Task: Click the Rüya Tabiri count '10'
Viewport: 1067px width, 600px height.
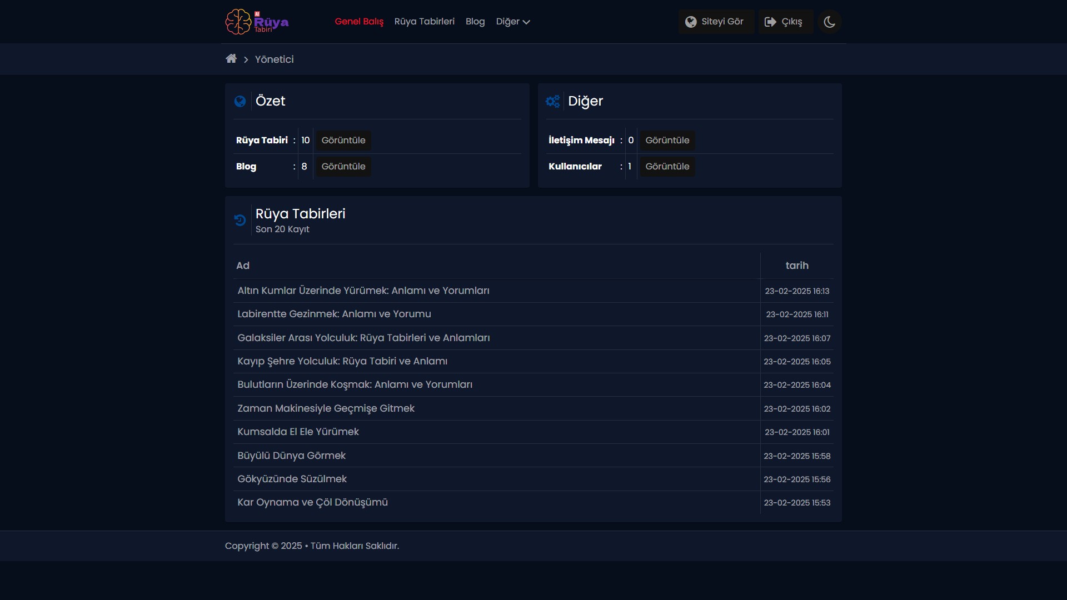Action: click(x=305, y=141)
